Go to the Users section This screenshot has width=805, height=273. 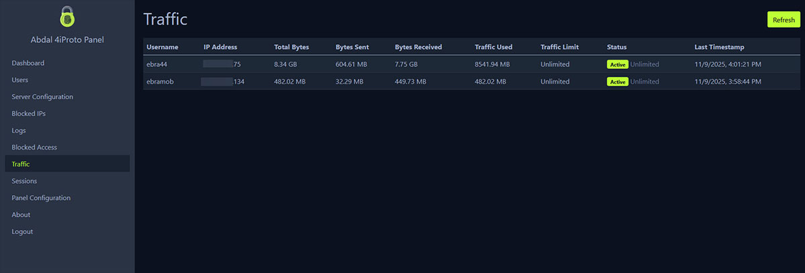point(20,80)
